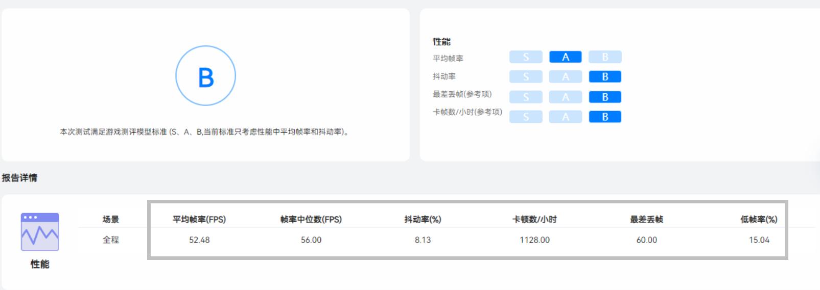Viewport: 820px width, 290px height.
Task: Click the 最差丢帧 column header
Action: 646,220
